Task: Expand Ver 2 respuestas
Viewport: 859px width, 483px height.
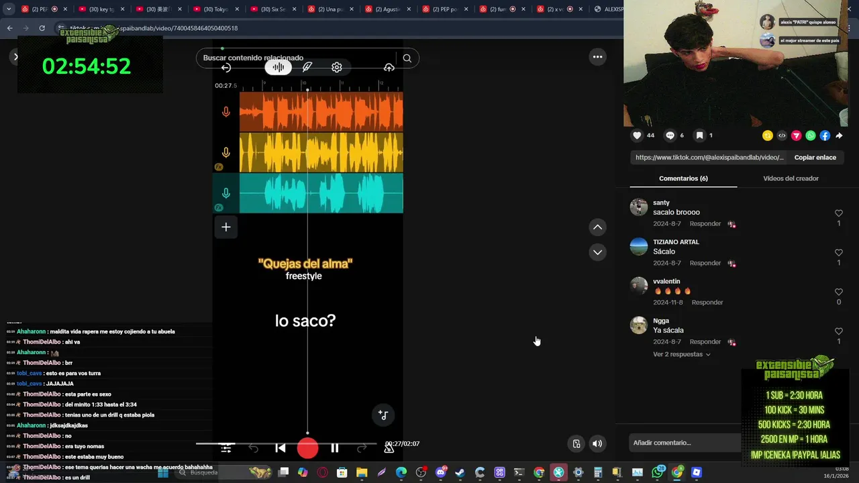Action: [681, 355]
